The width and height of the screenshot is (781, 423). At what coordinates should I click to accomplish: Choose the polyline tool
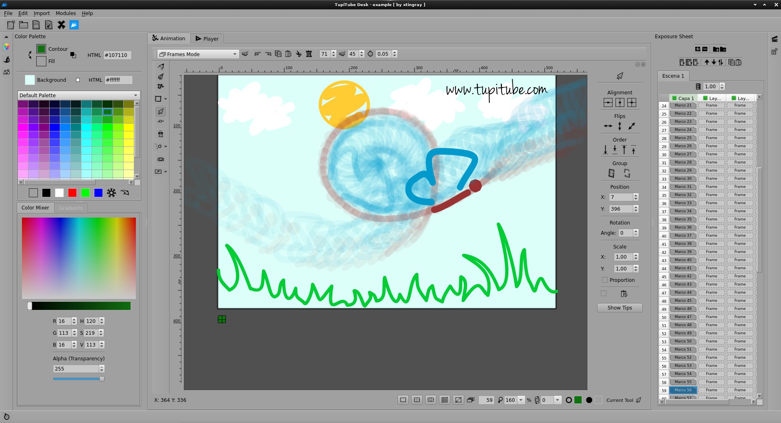tap(161, 86)
